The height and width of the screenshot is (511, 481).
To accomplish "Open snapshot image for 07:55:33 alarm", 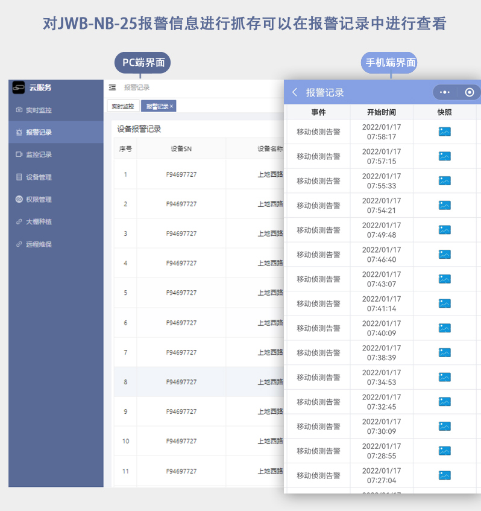I will tap(444, 180).
